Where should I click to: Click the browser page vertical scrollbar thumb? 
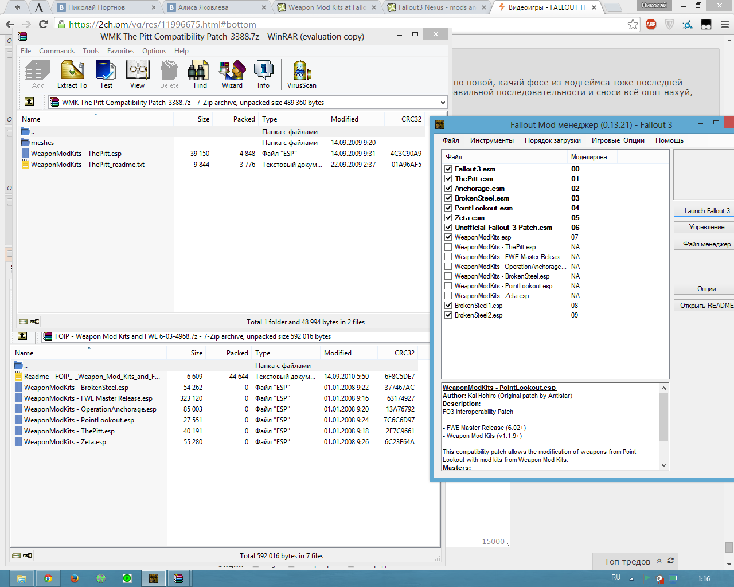(x=729, y=547)
